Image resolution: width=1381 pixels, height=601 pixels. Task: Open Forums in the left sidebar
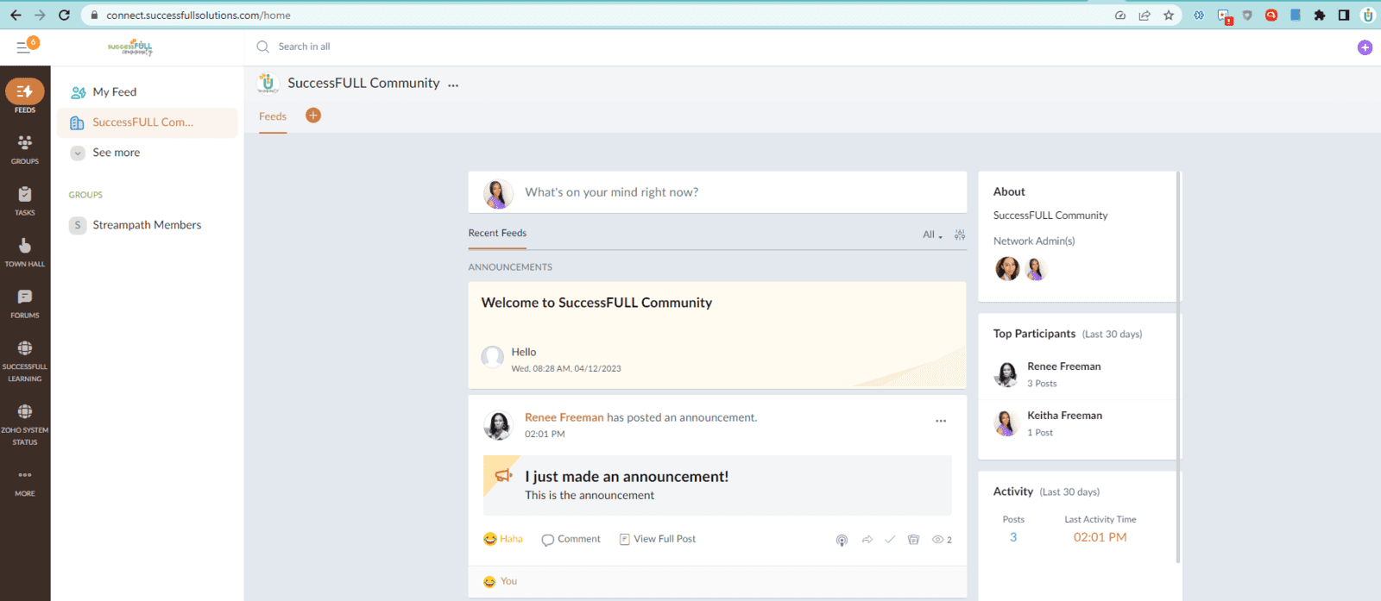coord(25,304)
